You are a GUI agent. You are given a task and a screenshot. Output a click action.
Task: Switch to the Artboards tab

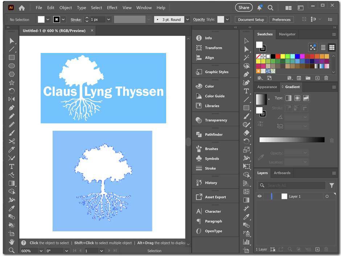[x=282, y=173]
